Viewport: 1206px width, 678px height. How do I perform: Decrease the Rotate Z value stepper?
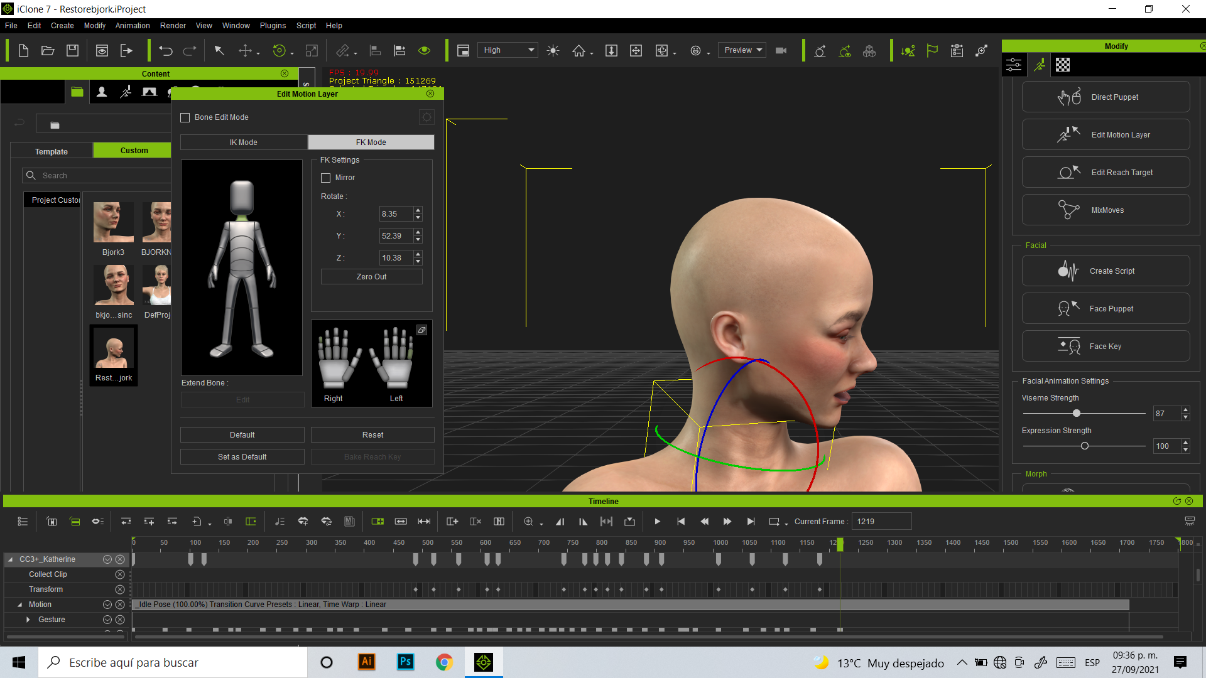(418, 262)
